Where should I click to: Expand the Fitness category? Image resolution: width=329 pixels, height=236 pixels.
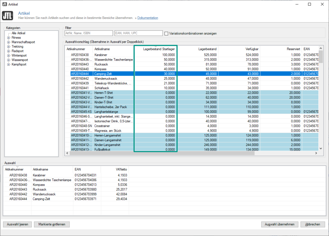8,38
